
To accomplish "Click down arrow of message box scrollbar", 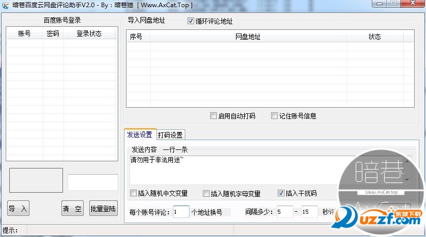I will pos(407,179).
